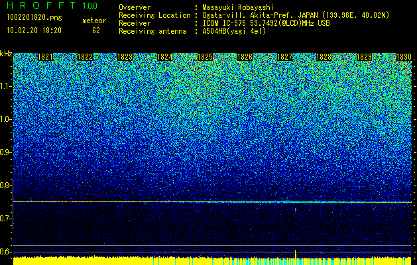The width and height of the screenshot is (417, 265).
Task: Click the yellow spike in the bottom level graph
Action: click(295, 254)
